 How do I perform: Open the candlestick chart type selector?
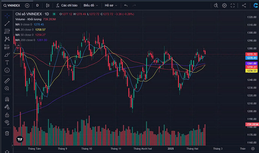tap(47, 6)
